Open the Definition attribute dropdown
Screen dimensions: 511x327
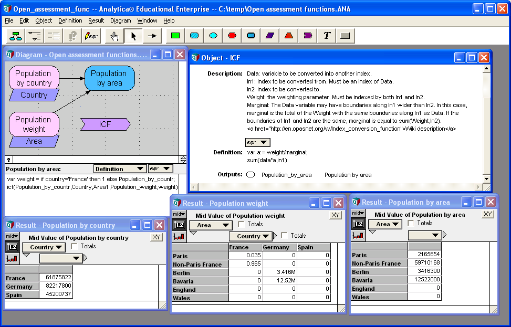pyautogui.click(x=120, y=169)
